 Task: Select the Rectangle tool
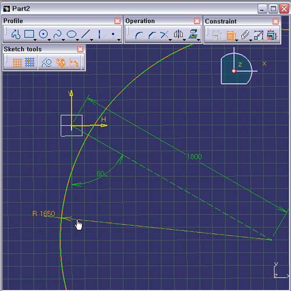[29, 34]
